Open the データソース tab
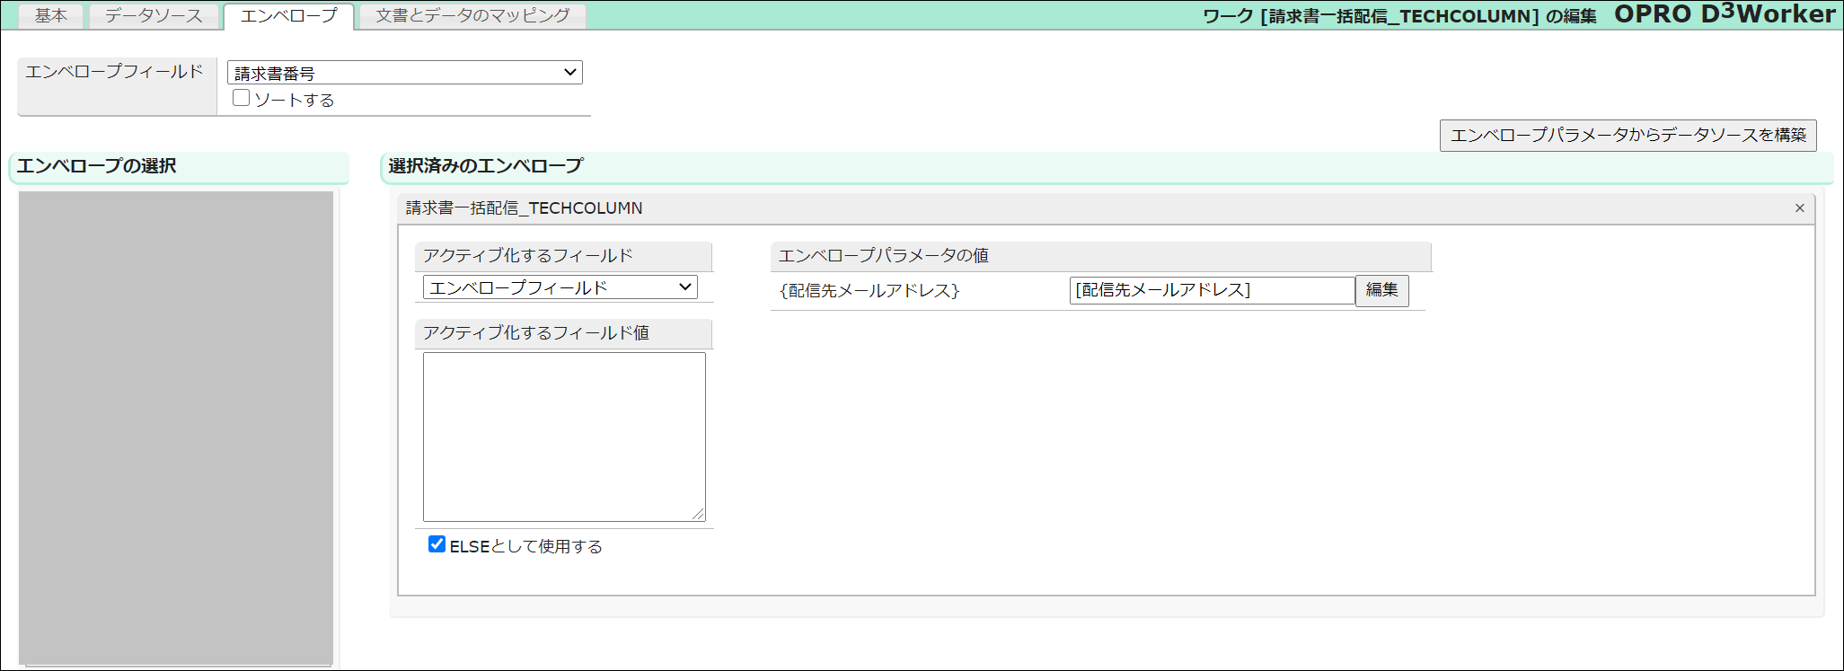Image resolution: width=1844 pixels, height=671 pixels. [154, 16]
